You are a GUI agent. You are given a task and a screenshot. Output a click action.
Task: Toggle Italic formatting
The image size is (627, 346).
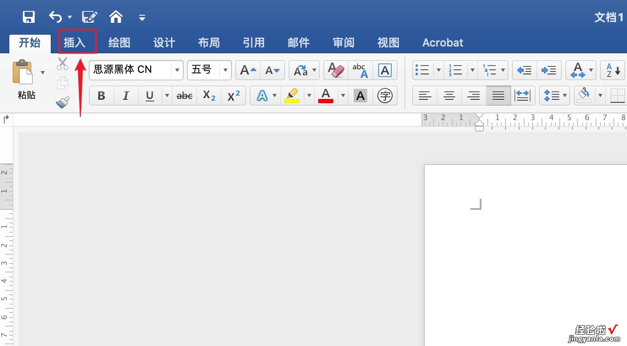[126, 96]
